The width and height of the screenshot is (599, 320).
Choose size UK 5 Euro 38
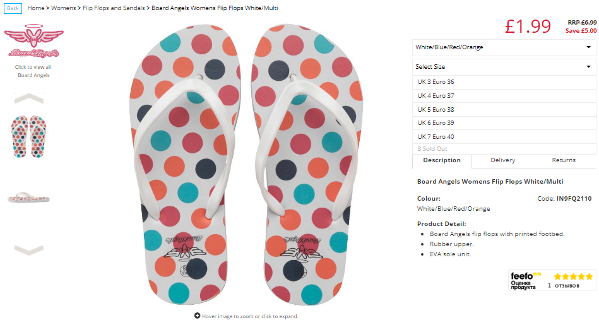pos(504,110)
